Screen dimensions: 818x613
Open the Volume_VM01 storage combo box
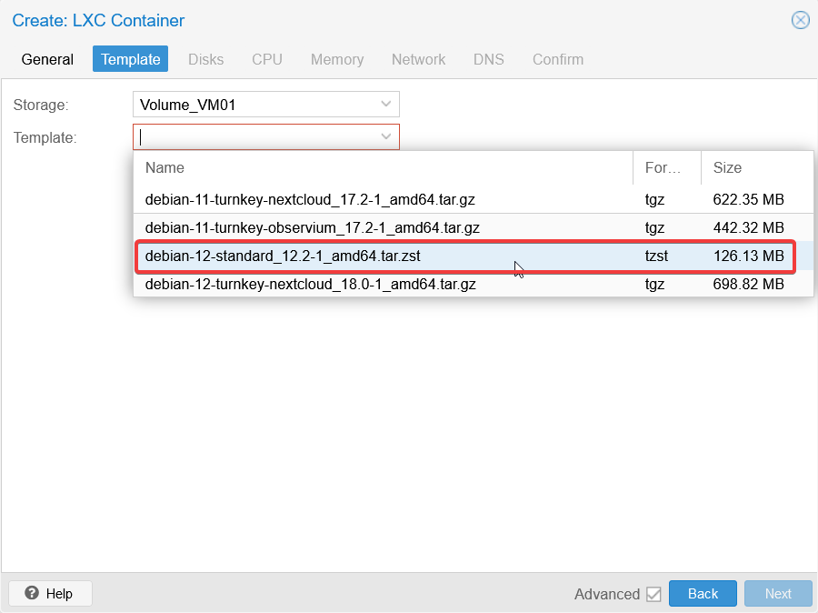(266, 105)
